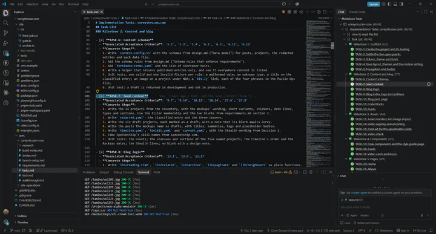Maximize the terminal panel size
This screenshot has height=234, width=436.
pyautogui.click(x=325, y=172)
